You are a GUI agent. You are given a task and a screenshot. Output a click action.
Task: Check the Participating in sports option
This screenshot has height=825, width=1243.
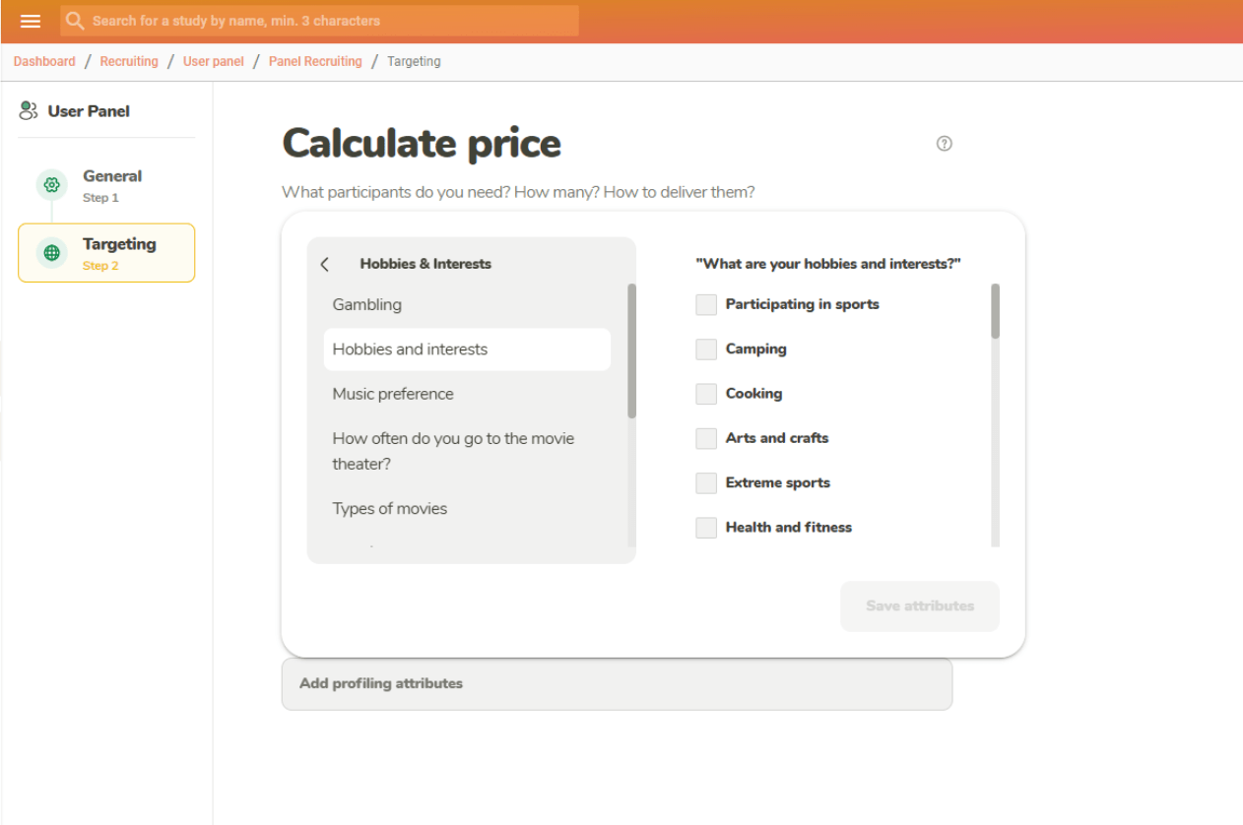706,304
